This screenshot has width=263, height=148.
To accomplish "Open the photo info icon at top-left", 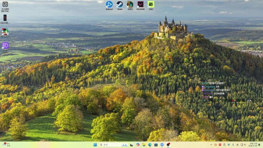I will [5, 5].
